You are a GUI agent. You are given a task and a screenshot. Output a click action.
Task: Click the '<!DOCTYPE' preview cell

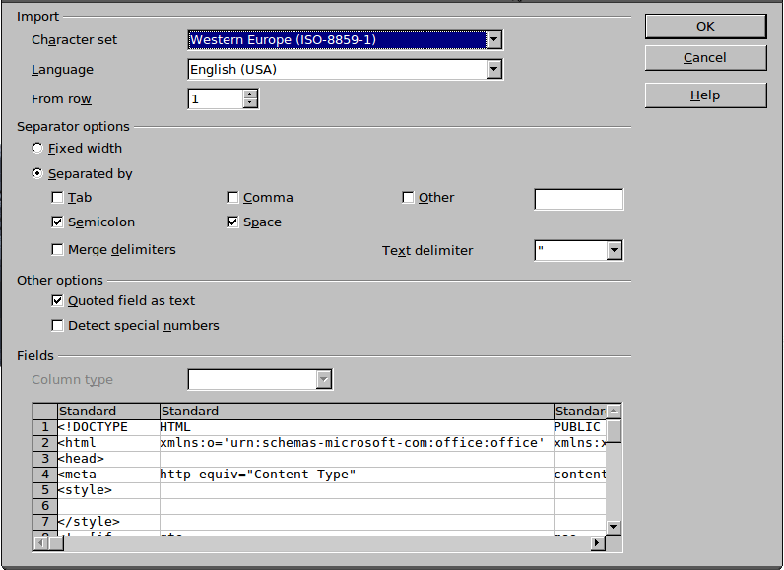(x=108, y=427)
